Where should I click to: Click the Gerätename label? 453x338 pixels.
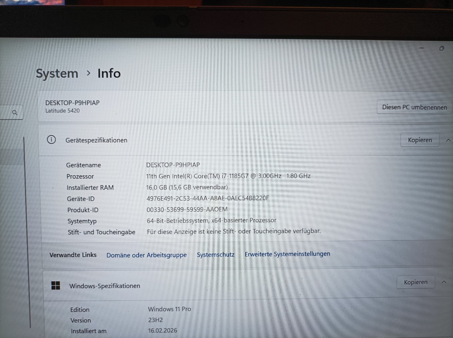[84, 165]
